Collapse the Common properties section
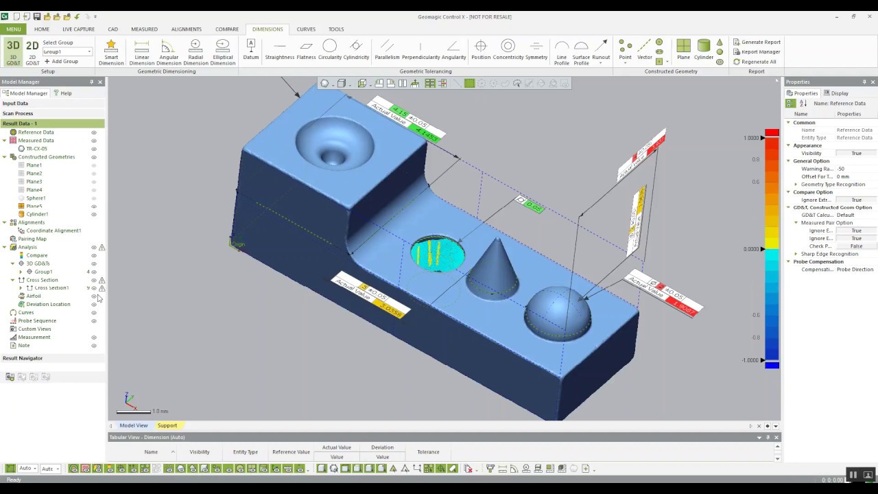The image size is (878, 494). (788, 123)
